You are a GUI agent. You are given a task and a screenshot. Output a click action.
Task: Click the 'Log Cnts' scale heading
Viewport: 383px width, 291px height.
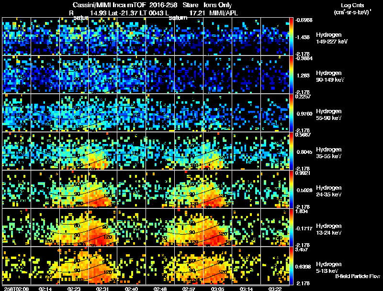(352, 5)
